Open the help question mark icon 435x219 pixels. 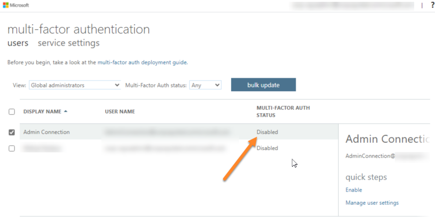coord(433,5)
